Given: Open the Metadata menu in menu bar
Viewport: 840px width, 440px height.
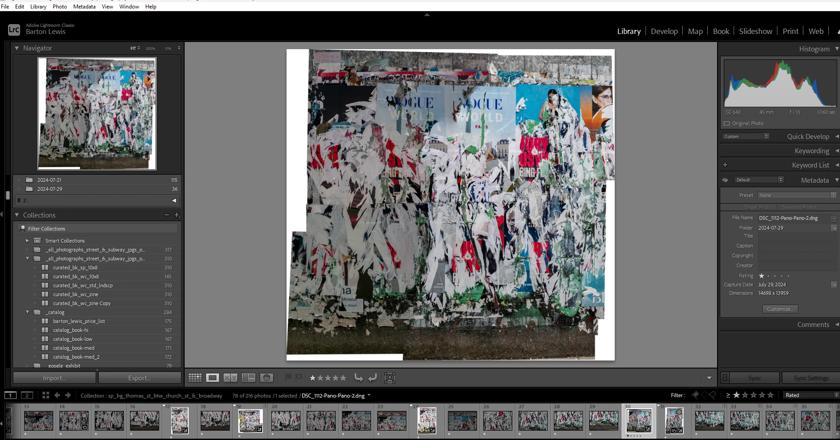Looking at the screenshot, I should (84, 6).
